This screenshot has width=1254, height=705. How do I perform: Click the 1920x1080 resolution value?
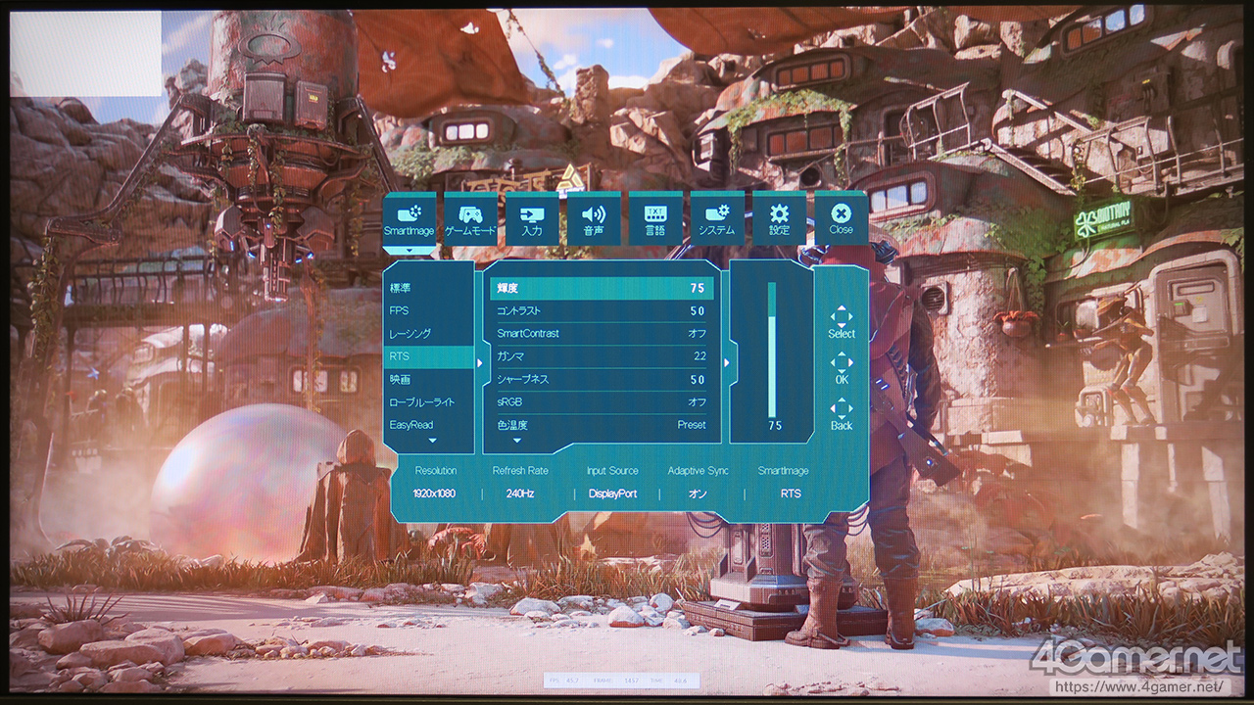coord(434,493)
